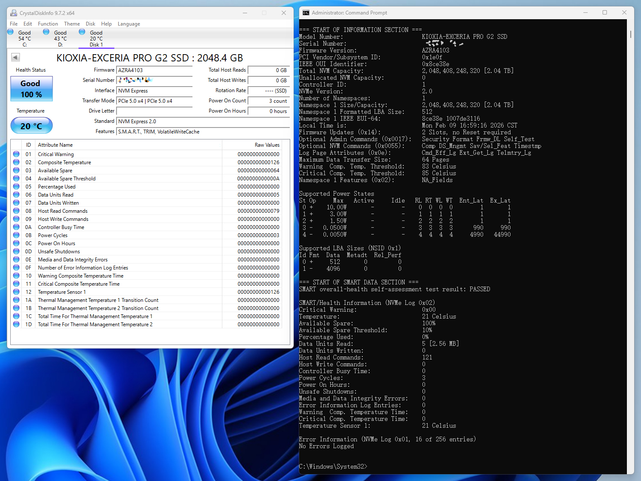
Task: Open the Help menu
Action: [x=106, y=24]
